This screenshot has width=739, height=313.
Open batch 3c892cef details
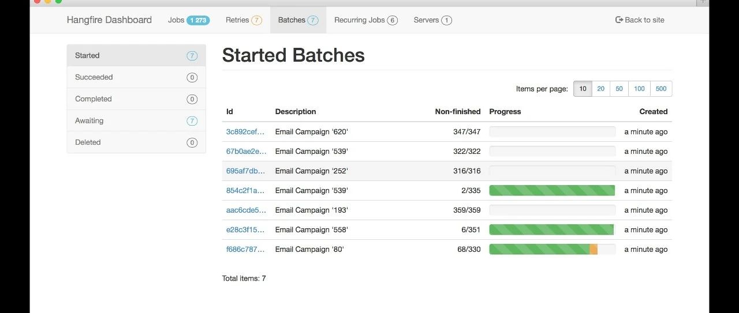(245, 132)
